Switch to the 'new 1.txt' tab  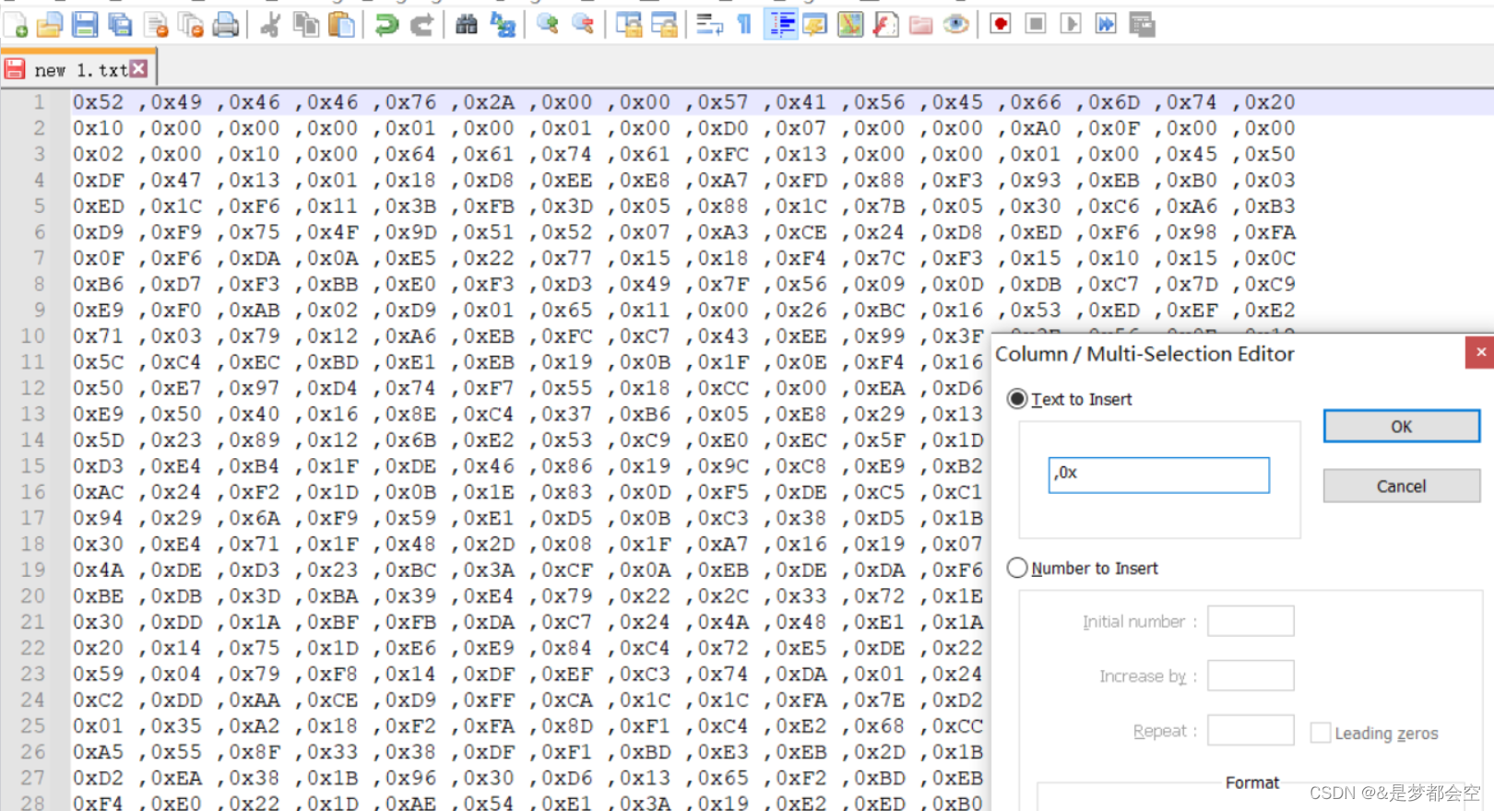click(x=80, y=70)
